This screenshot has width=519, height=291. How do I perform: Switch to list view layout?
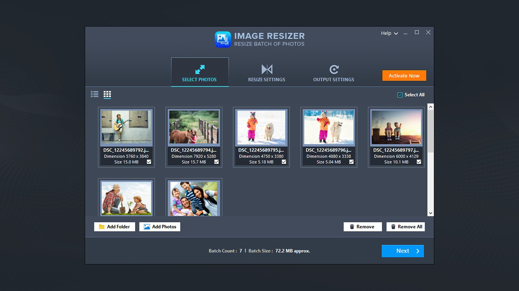(x=94, y=94)
